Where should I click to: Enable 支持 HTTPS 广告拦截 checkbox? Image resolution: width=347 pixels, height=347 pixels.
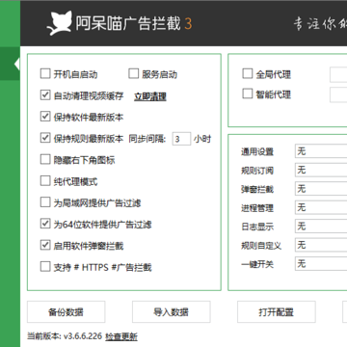[x=45, y=267]
